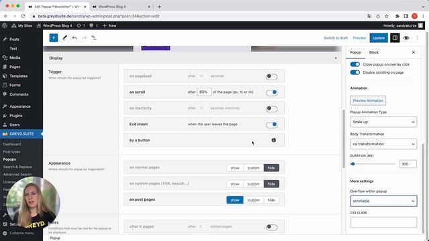This screenshot has height=241, width=429.
Task: Click the eye Greyd view icon
Action: click(x=406, y=38)
